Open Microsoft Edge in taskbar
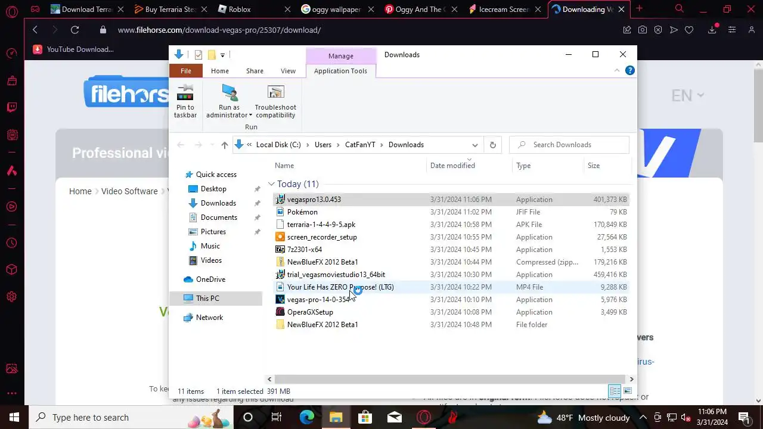 pos(307,417)
